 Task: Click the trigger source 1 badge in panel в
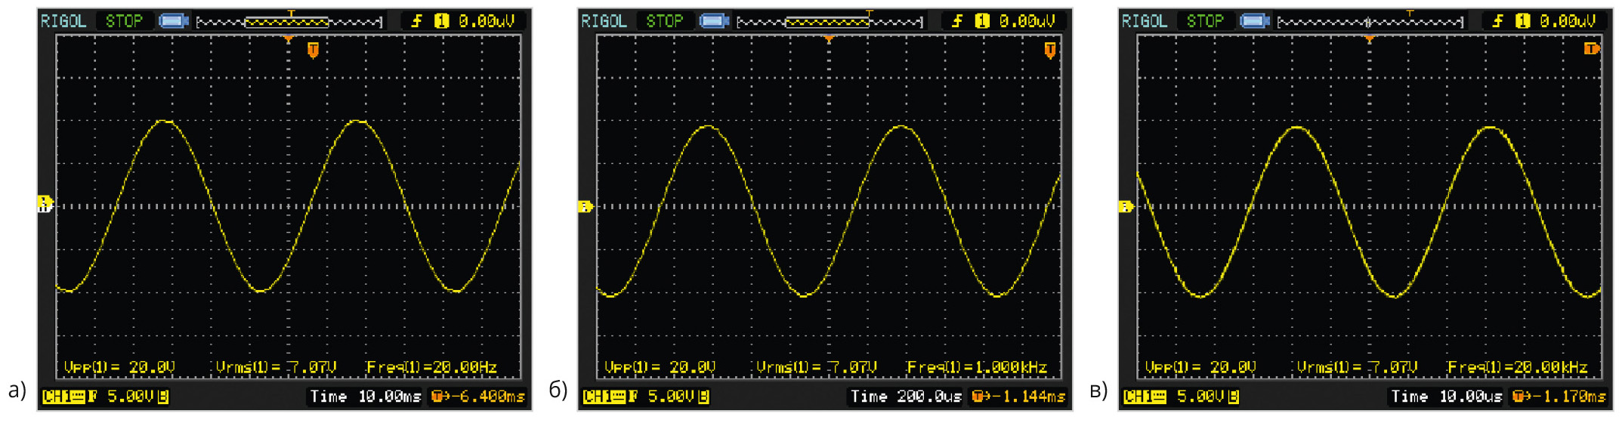[x=1522, y=21]
